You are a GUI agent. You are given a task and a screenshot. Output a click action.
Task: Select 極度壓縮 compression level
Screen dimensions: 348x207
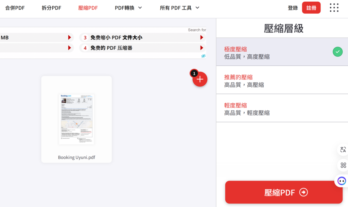(x=282, y=53)
